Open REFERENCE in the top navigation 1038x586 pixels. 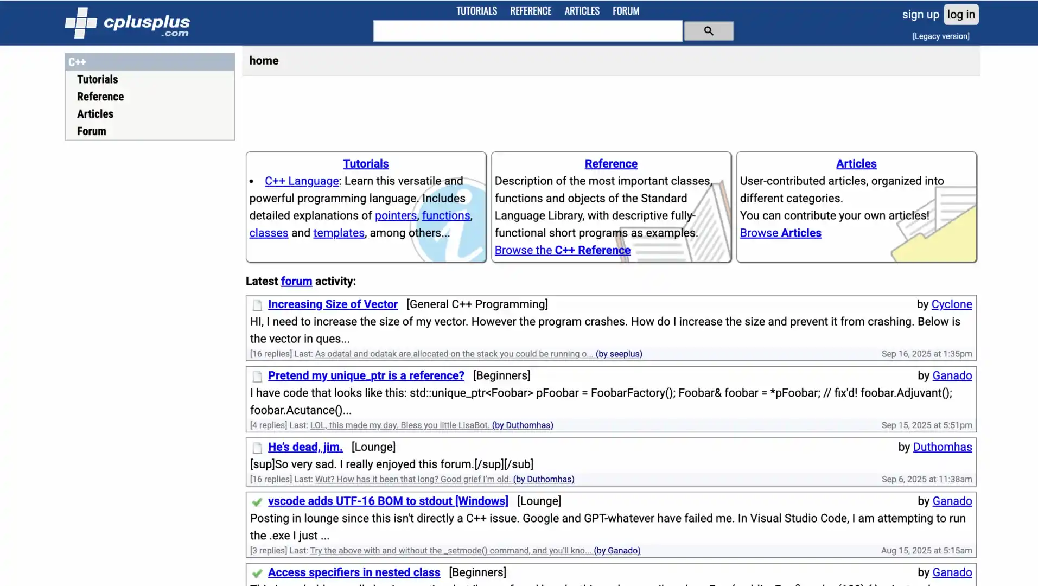click(x=531, y=11)
